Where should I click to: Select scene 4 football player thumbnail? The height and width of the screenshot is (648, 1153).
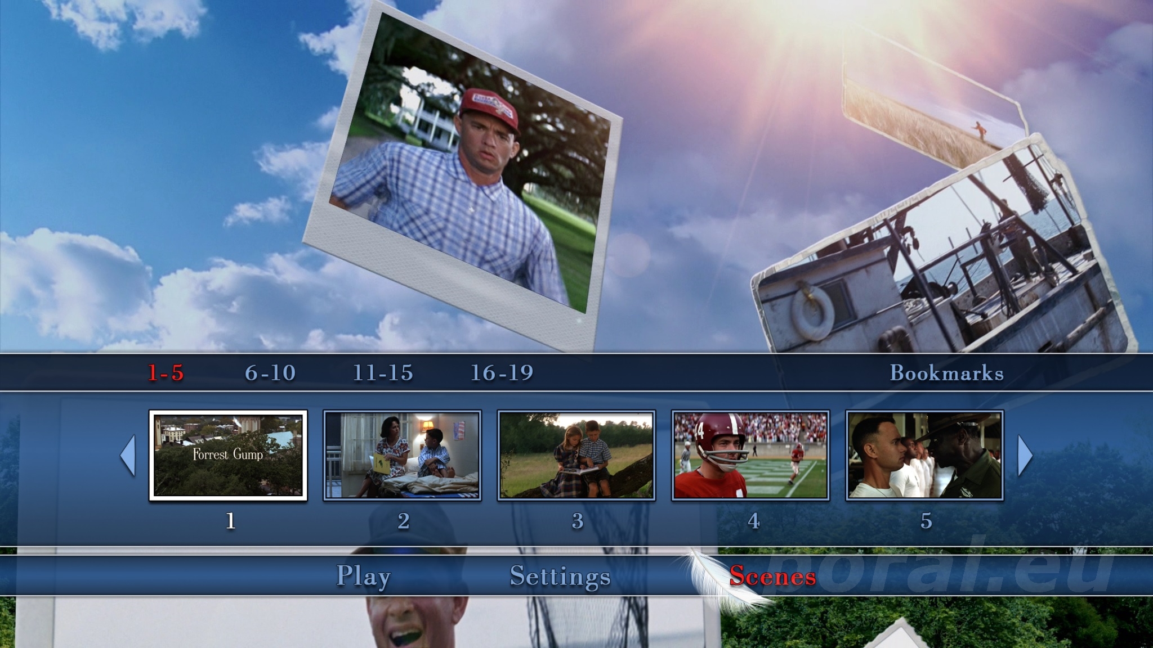750,456
